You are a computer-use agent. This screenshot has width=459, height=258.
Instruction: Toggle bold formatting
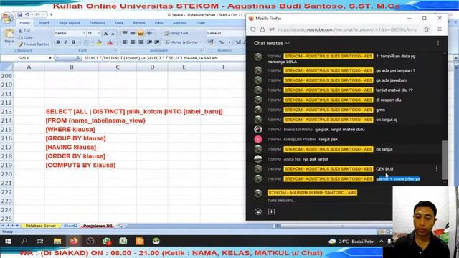point(58,42)
